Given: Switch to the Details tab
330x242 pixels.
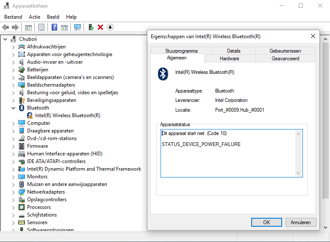Looking at the screenshot, I should click(233, 51).
